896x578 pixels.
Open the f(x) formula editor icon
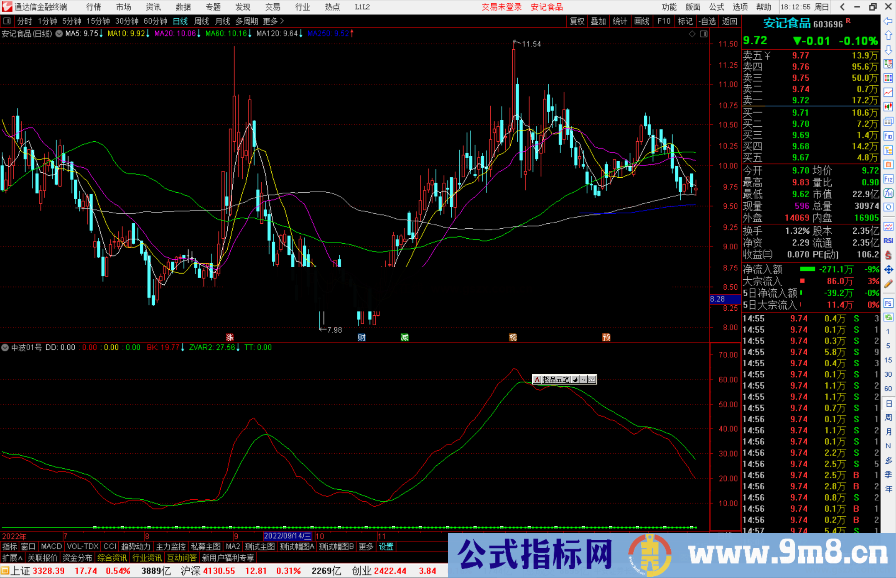[889, 193]
